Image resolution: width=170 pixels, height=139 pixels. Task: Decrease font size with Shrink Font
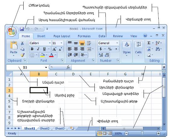(x=60, y=49)
